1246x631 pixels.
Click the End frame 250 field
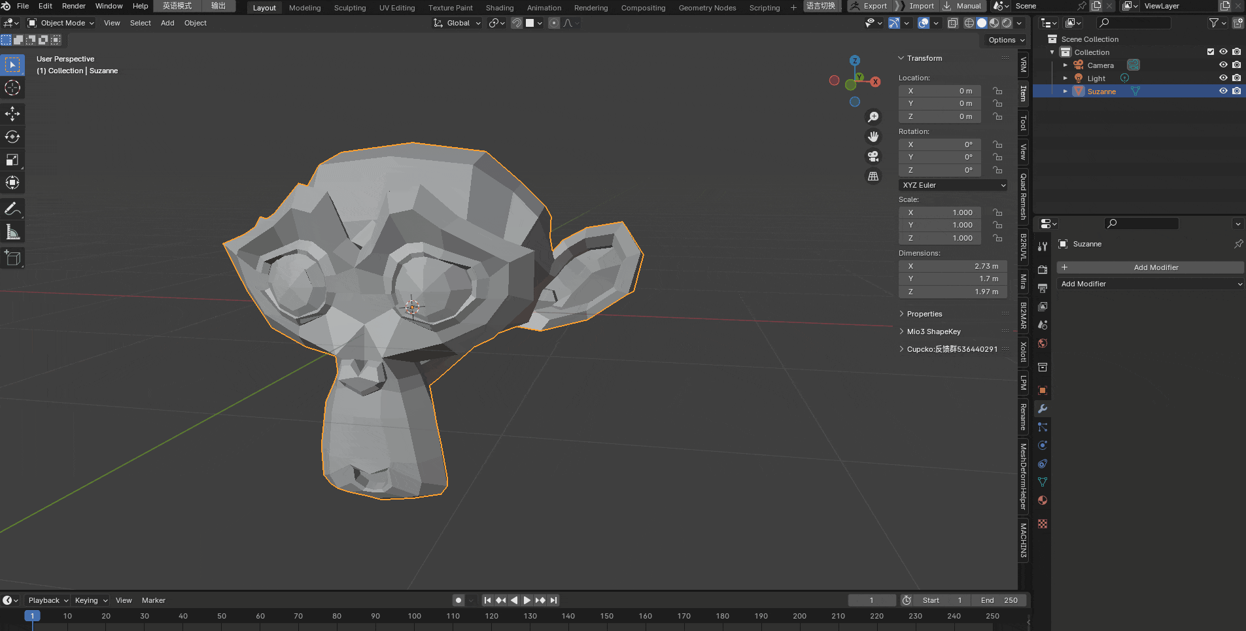tap(999, 600)
